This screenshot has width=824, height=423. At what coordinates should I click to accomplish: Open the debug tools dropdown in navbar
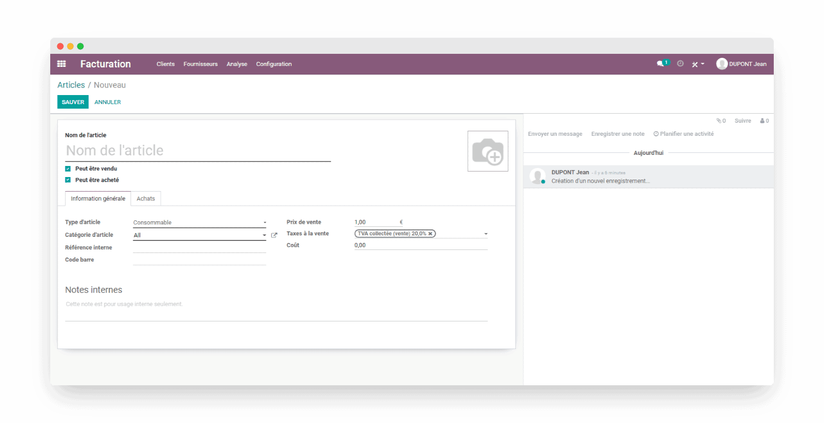pos(698,64)
